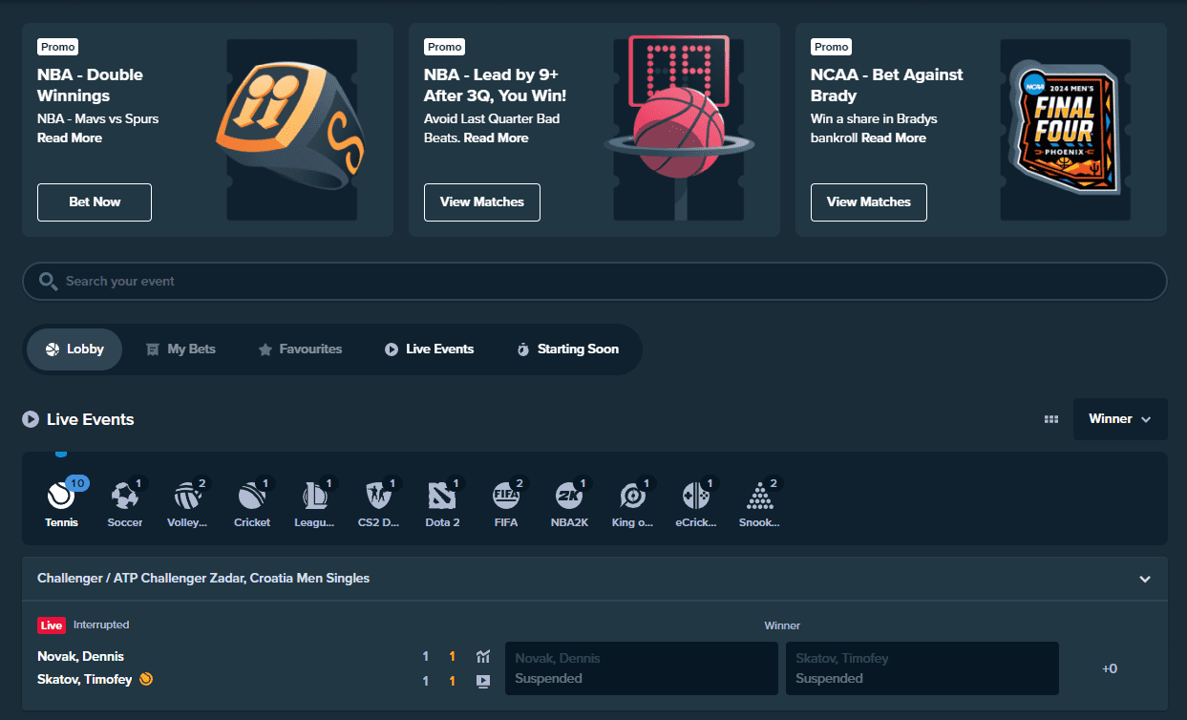Select the CS2 Duels esports icon
Image resolution: width=1187 pixels, height=720 pixels.
click(x=379, y=496)
